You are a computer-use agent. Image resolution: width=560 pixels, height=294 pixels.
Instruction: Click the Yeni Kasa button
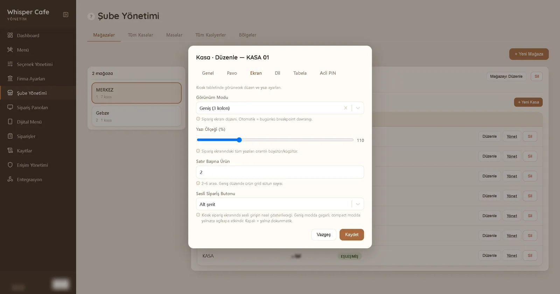click(528, 102)
